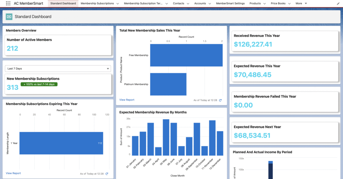Click the $70,486.45 expected revenue value
Viewport: 343px width, 179px height.
(253, 75)
